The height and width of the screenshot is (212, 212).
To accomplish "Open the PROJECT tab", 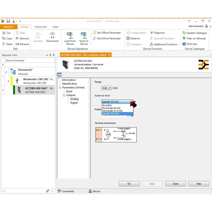I will 9,27.
